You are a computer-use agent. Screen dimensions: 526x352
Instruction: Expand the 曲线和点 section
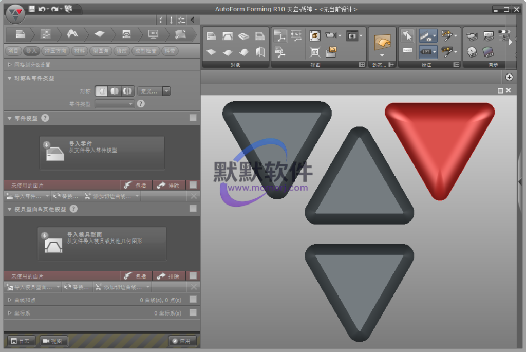(x=10, y=300)
